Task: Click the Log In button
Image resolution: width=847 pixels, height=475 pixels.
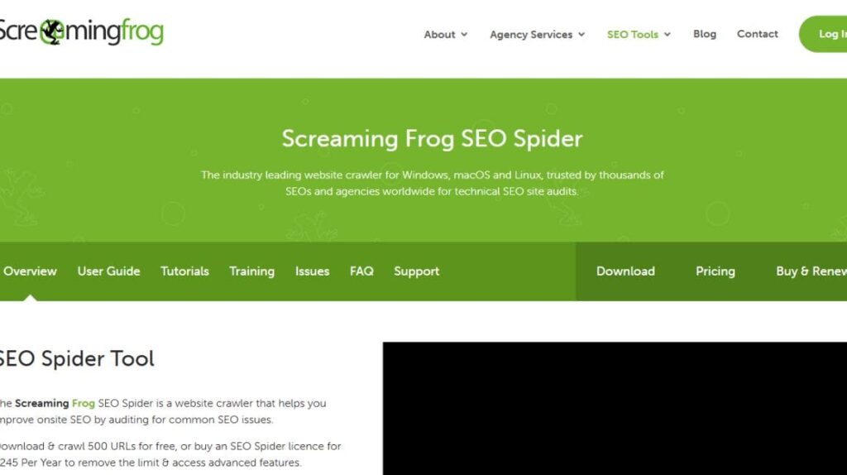Action: [x=823, y=34]
